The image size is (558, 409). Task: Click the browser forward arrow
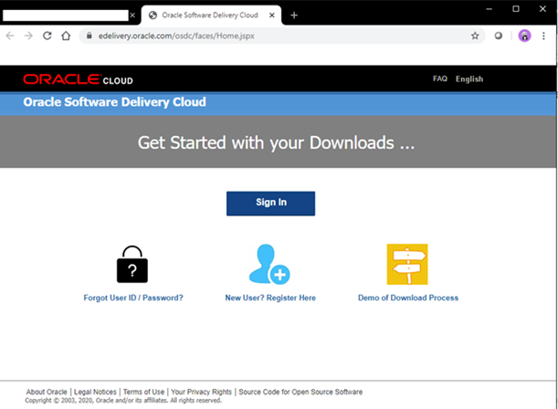28,36
